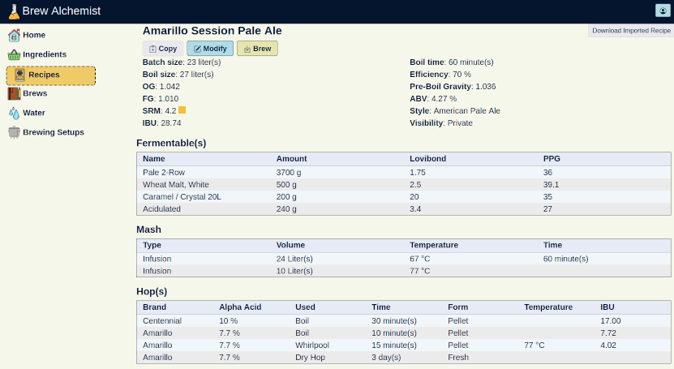The image size is (674, 369).
Task: Click the Alpha Acid column header
Action: [240, 307]
